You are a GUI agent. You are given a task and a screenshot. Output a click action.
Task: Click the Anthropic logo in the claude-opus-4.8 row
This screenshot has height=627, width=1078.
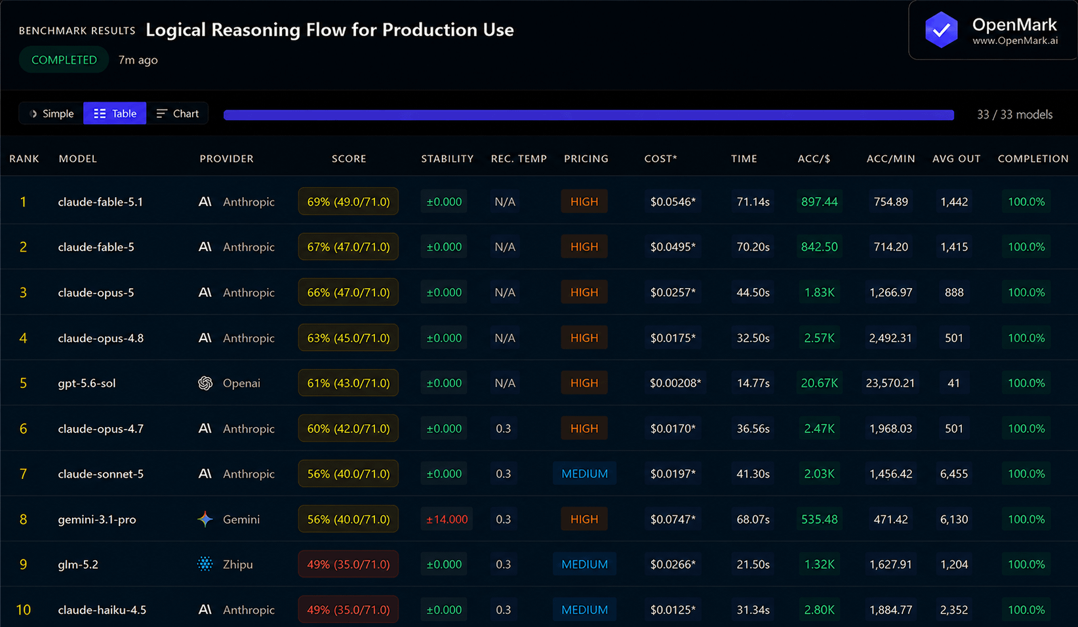(205, 338)
